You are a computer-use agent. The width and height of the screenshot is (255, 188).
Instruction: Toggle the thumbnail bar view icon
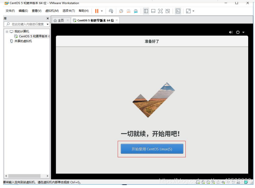click(153, 11)
